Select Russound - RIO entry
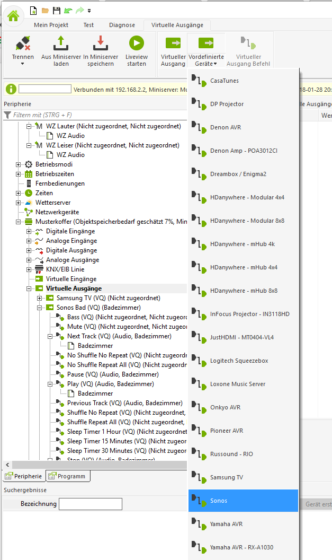The height and width of the screenshot is (560, 332). (x=243, y=454)
